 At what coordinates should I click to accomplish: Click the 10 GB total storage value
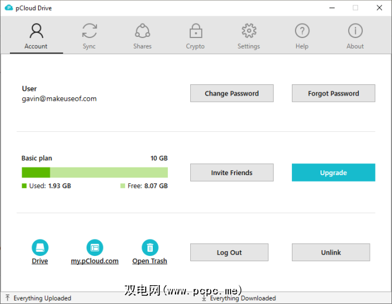159,158
